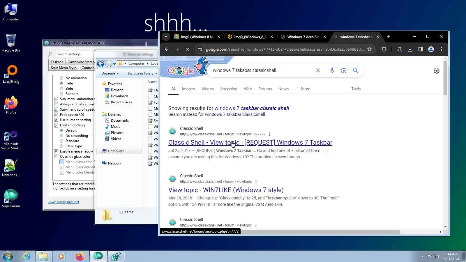
Task: Open the Videos search tab
Action: point(208,89)
